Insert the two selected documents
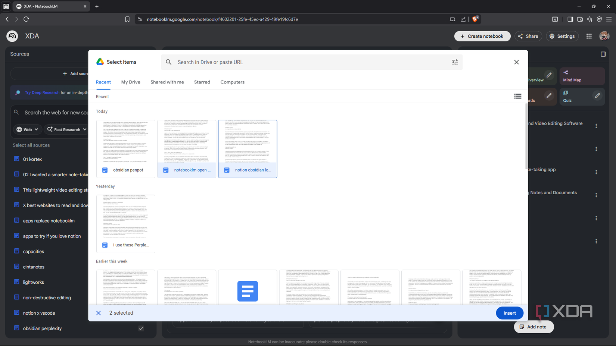616x346 pixels. (509, 313)
